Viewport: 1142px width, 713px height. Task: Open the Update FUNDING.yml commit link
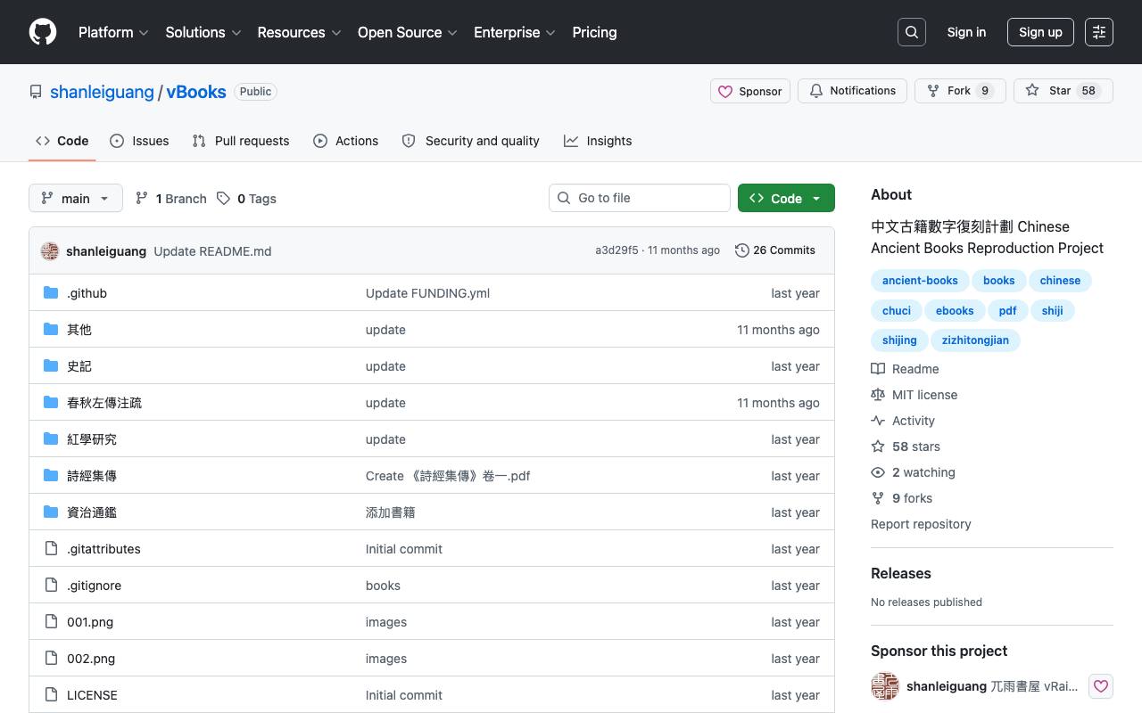coord(427,293)
